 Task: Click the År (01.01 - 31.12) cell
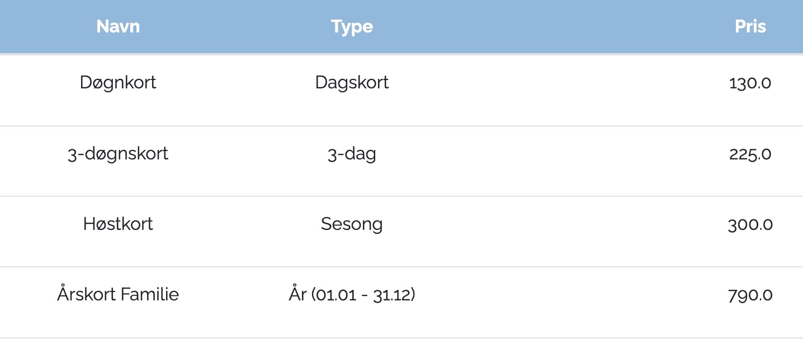(x=352, y=294)
